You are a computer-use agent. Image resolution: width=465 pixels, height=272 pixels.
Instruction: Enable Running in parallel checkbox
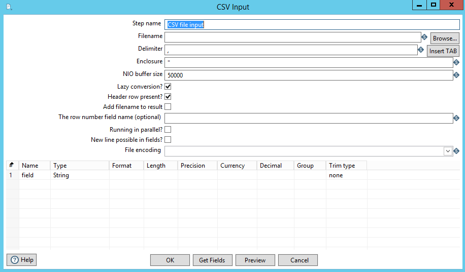[x=168, y=130]
